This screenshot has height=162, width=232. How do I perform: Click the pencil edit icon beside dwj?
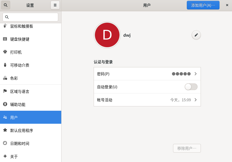tap(196, 35)
